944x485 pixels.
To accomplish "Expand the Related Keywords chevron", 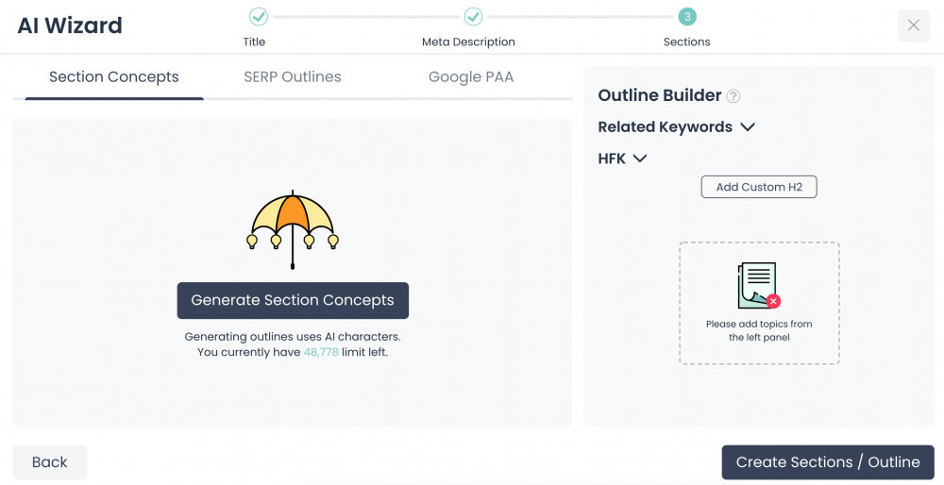I will pos(748,127).
